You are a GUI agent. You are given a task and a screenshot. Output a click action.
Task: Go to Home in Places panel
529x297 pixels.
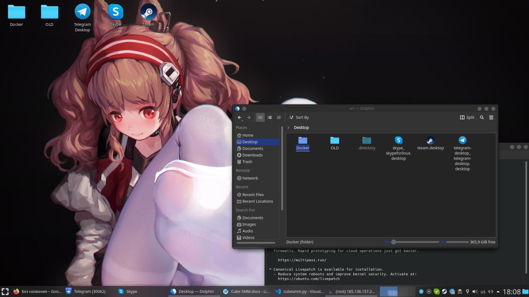point(257,135)
